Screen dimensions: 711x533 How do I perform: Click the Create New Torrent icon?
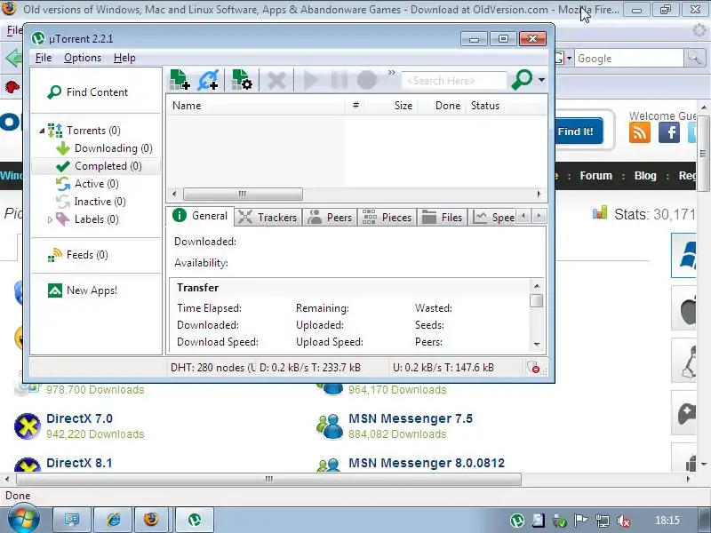242,80
